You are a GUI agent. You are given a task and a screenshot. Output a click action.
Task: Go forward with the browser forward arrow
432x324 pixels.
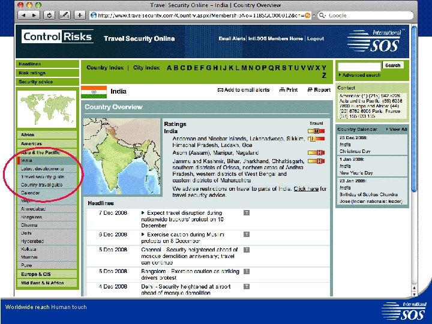(34, 16)
